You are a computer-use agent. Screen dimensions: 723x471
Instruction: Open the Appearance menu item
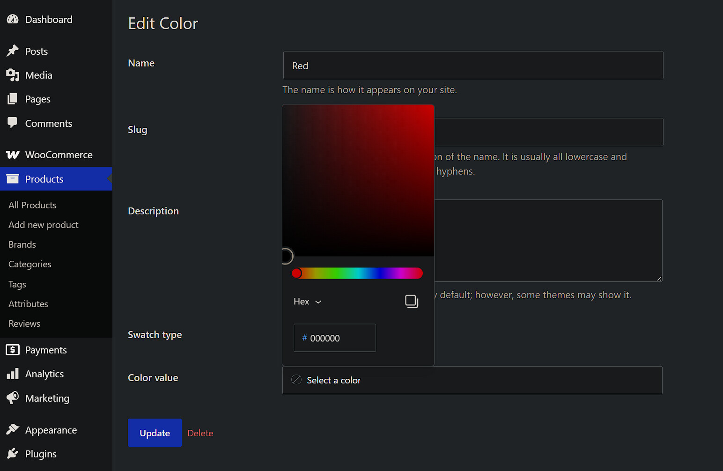(x=56, y=430)
